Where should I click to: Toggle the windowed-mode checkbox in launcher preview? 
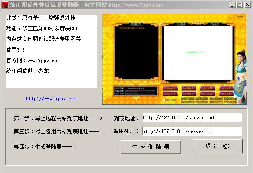[x=164, y=100]
